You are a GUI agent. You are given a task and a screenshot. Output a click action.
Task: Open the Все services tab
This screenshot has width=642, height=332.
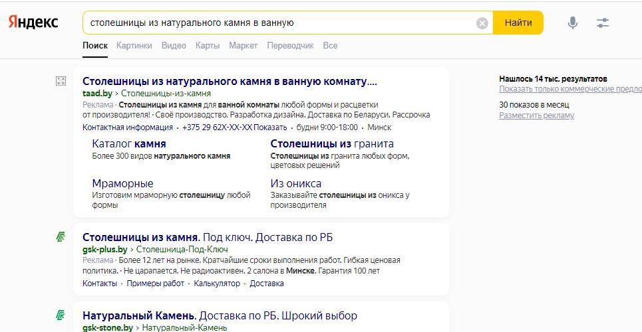pos(330,46)
